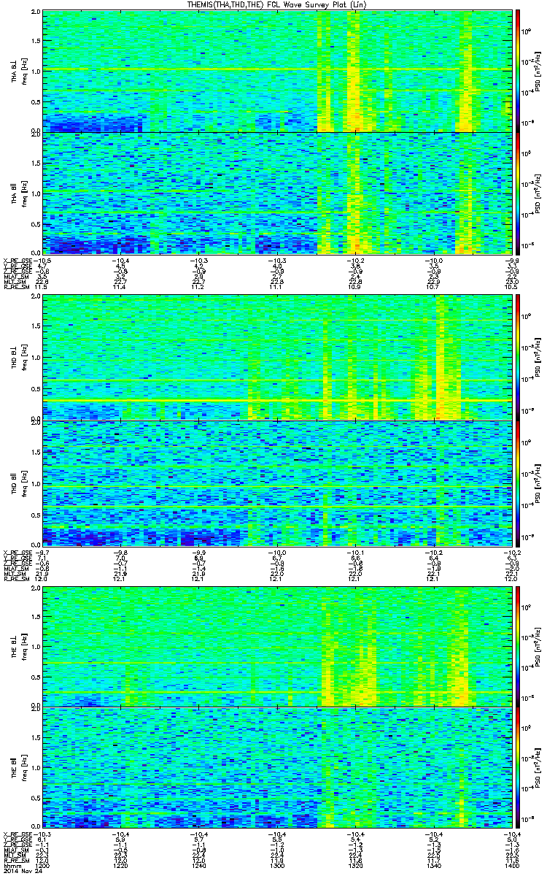The width and height of the screenshot is (547, 876).
Task: Click the PSD color bar beside THA B-parallel panel
Action: coord(517,193)
